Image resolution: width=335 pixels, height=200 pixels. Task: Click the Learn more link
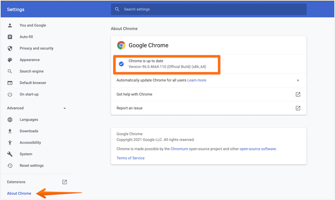[x=197, y=80]
